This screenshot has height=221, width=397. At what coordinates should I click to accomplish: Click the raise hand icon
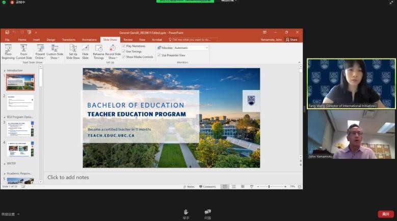click(x=186, y=212)
